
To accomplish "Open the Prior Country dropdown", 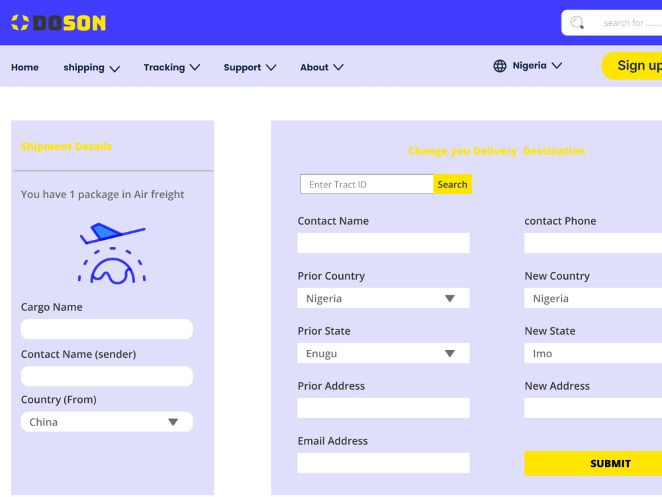I will [x=383, y=298].
